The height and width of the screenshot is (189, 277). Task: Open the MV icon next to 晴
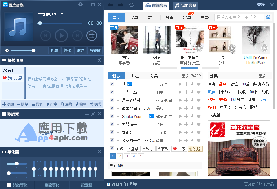[x=130, y=84]
